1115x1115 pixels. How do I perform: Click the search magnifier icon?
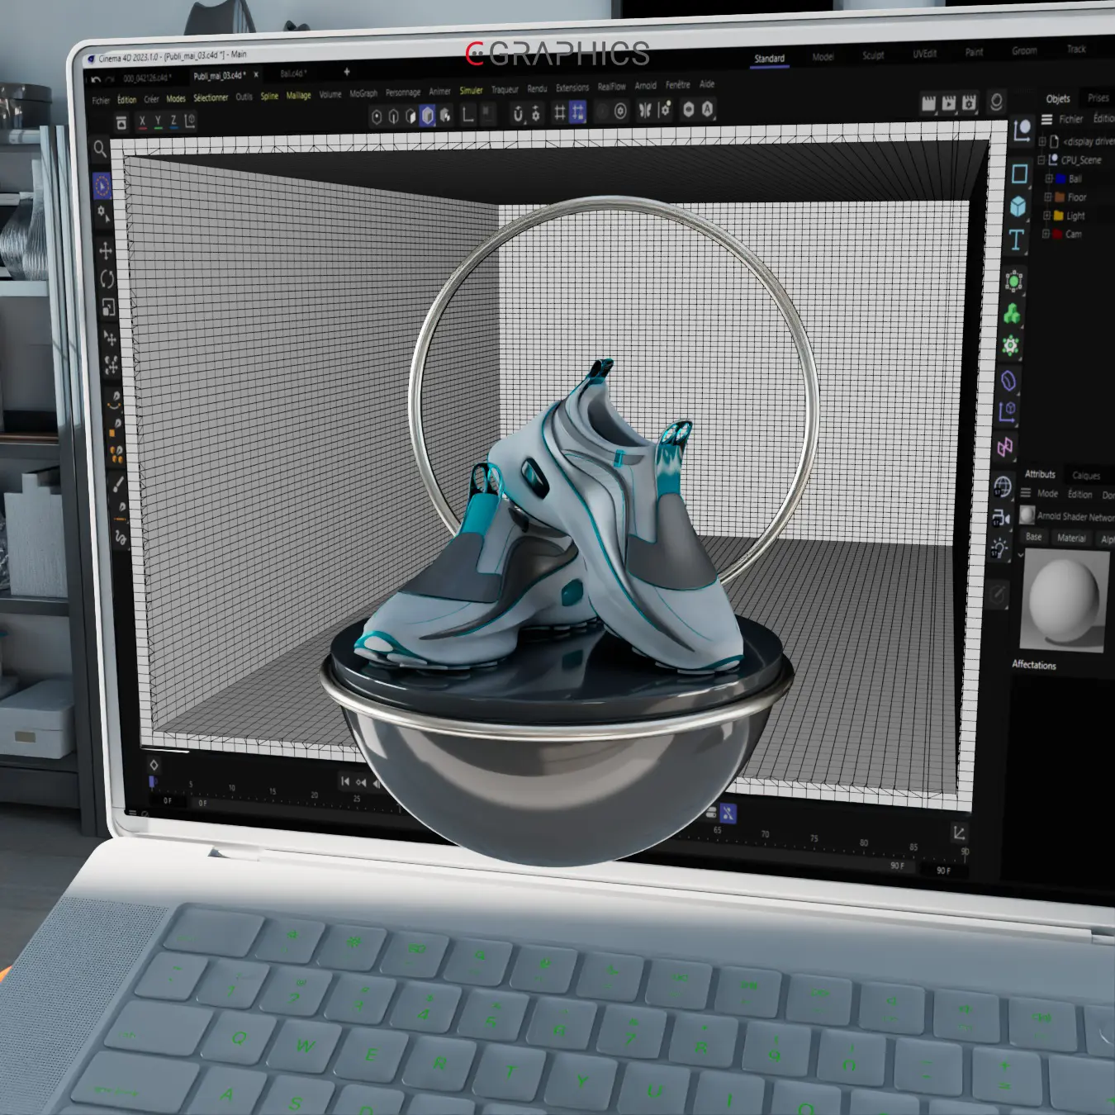(x=100, y=149)
